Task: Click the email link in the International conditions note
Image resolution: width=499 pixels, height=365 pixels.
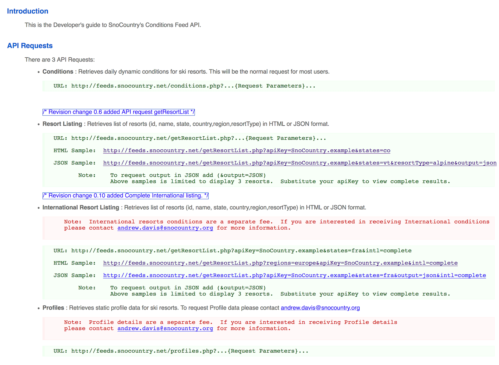Action: click(x=165, y=228)
